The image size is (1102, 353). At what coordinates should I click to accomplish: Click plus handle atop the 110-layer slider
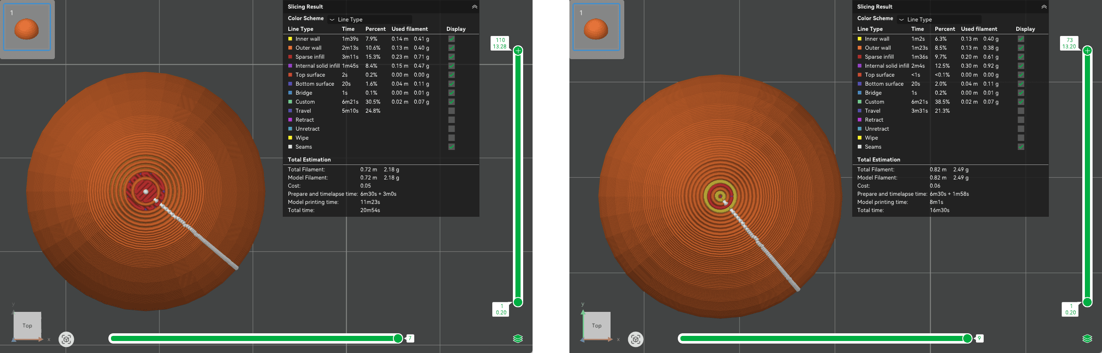click(518, 51)
